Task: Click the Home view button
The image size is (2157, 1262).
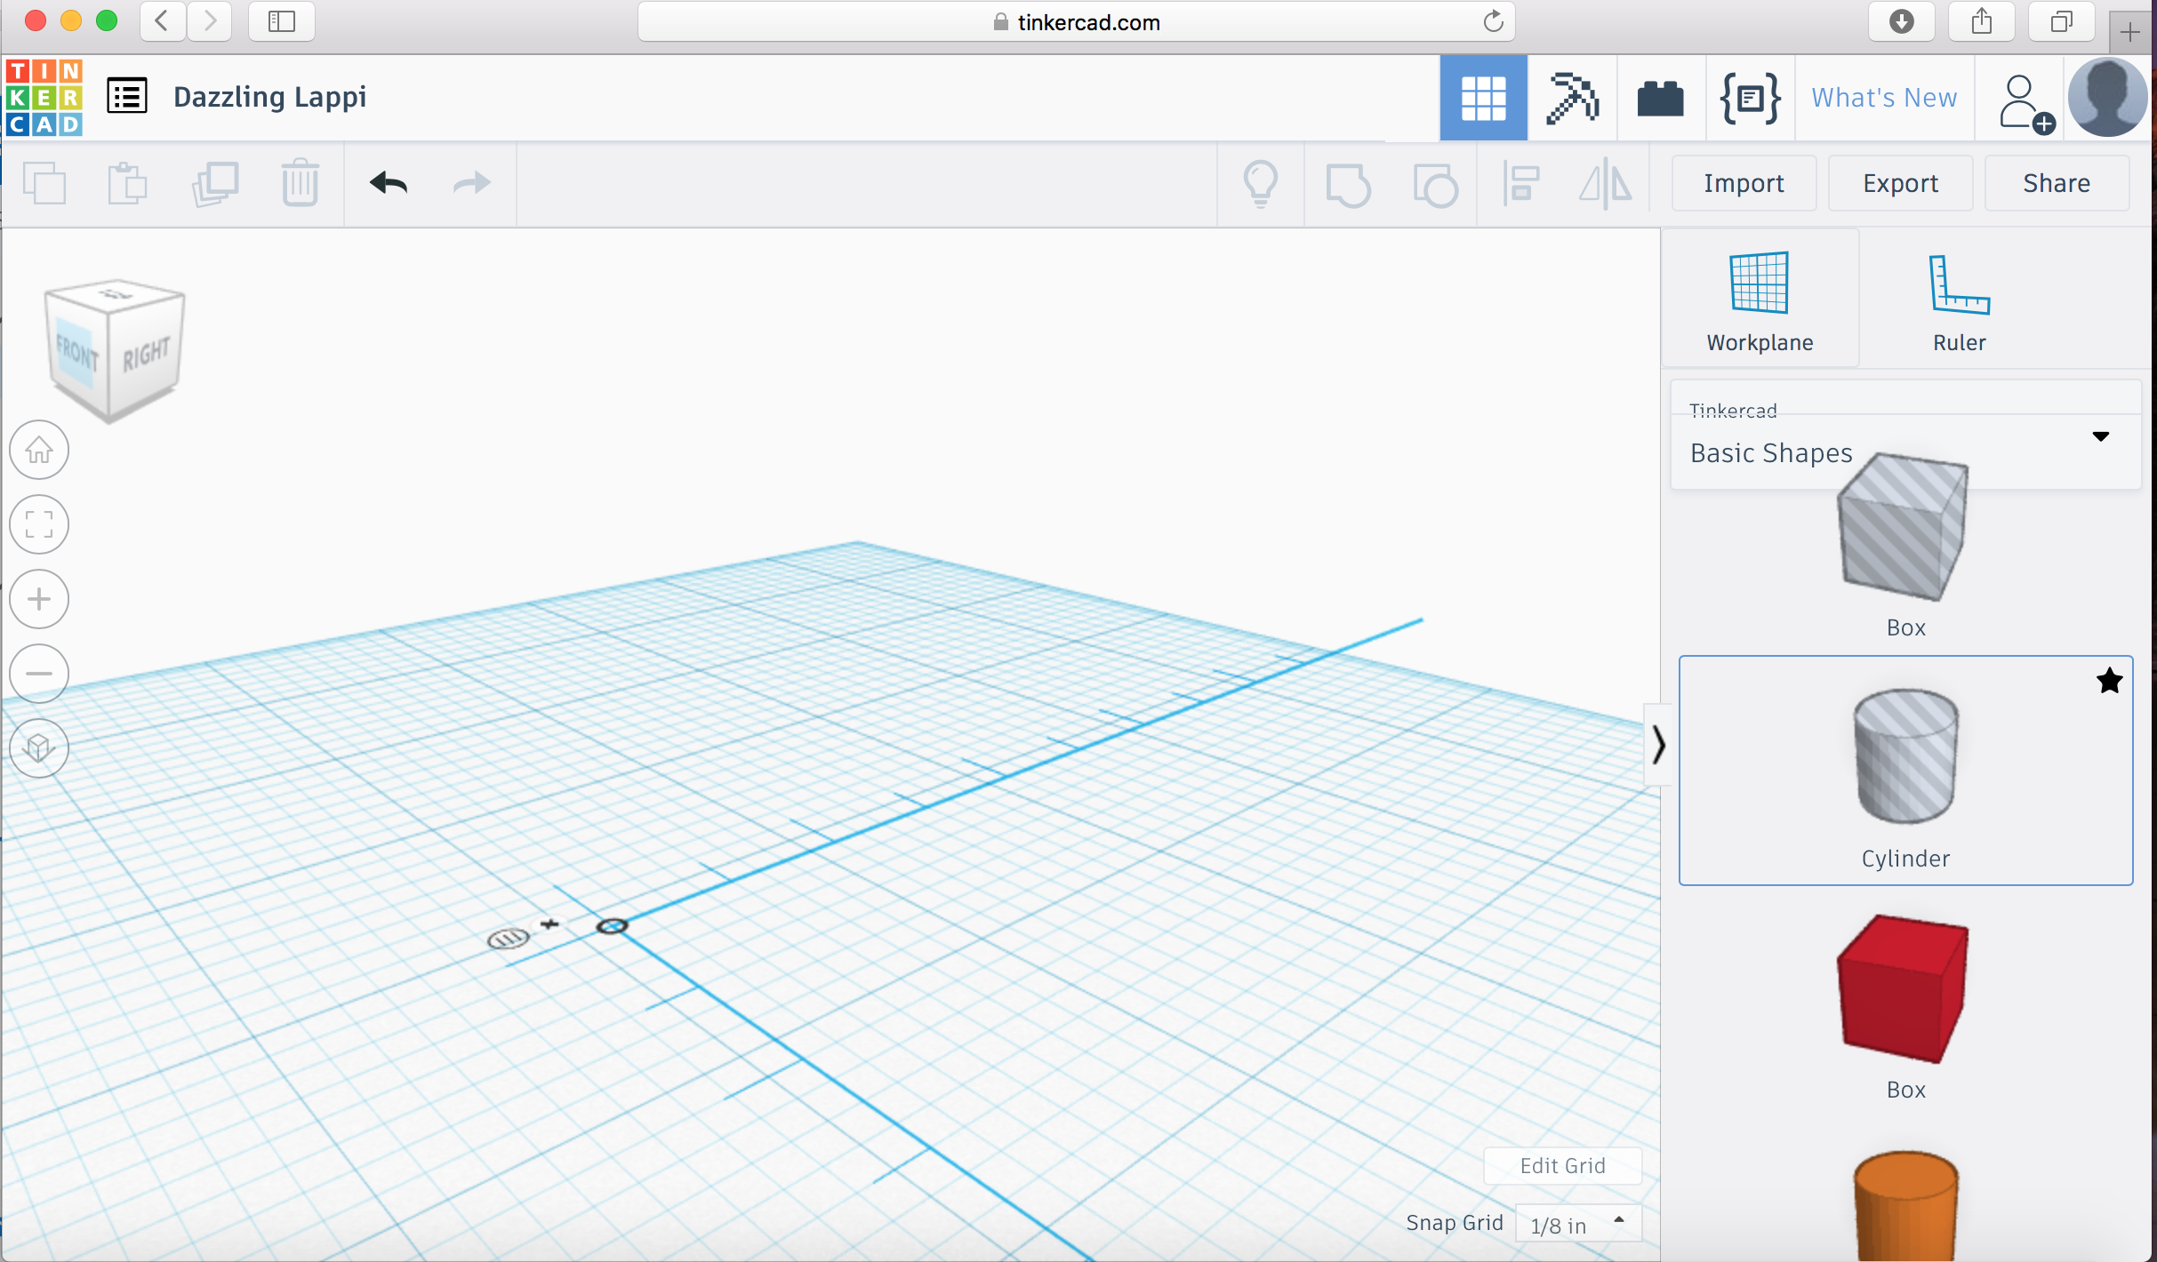Action: pos(39,451)
